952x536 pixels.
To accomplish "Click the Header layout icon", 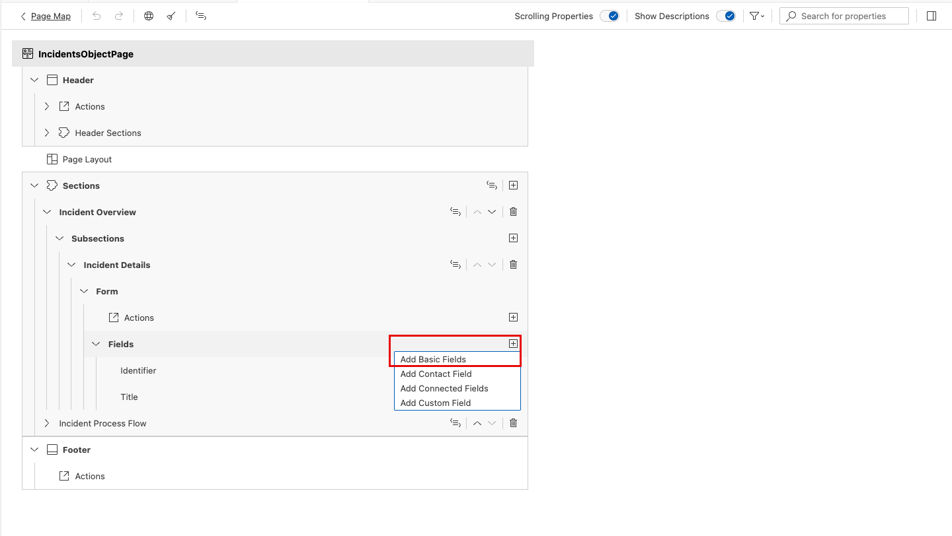I will pos(52,80).
